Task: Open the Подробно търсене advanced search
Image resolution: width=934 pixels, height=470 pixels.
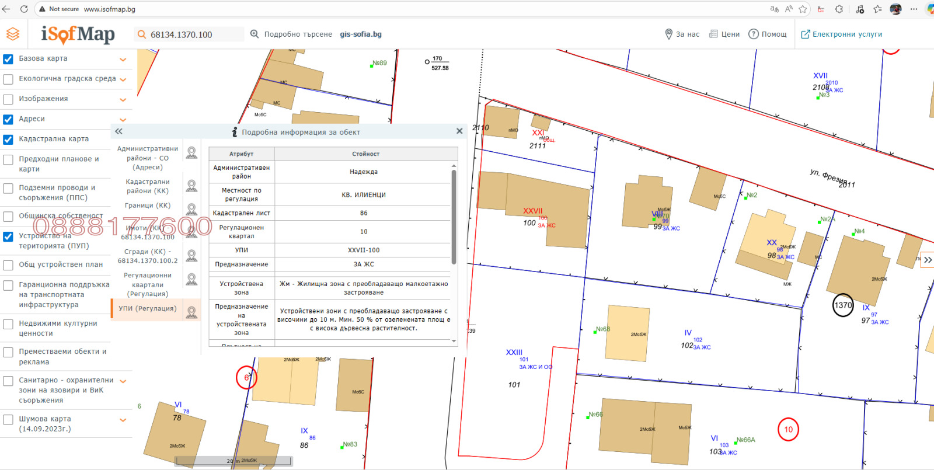Action: pyautogui.click(x=291, y=34)
